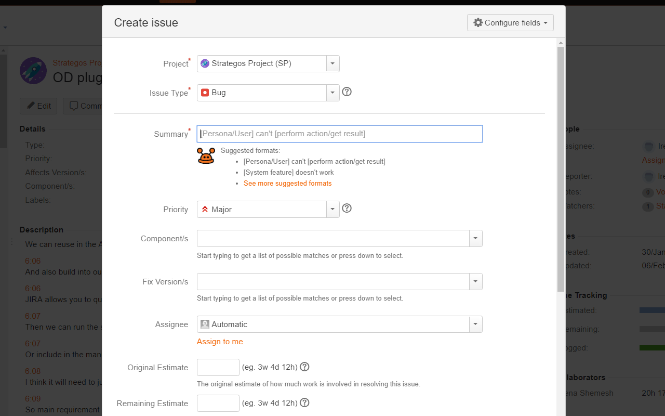
Task: Click the Automatic assignee avatar icon
Action: pyautogui.click(x=205, y=324)
